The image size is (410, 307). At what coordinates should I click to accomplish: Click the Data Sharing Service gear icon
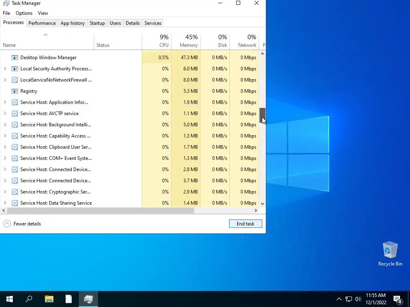point(15,203)
